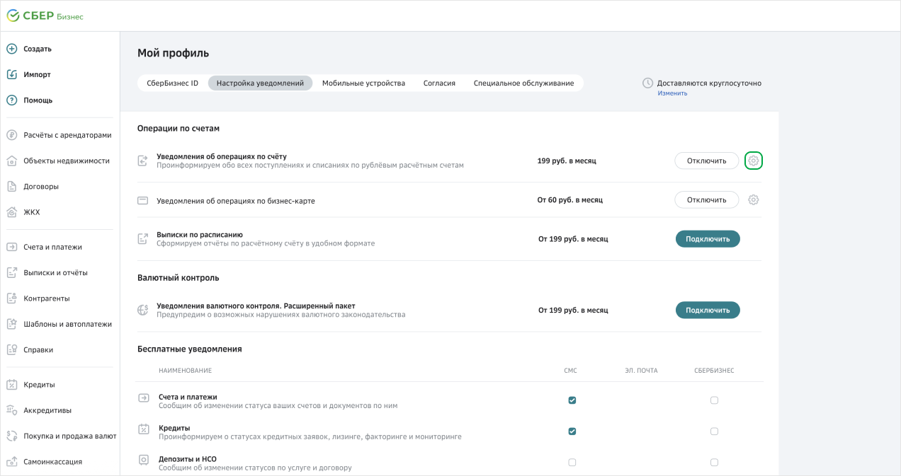The height and width of the screenshot is (476, 901).
Task: Check СберБизнес box for Счета и платежи
Action: pyautogui.click(x=714, y=400)
